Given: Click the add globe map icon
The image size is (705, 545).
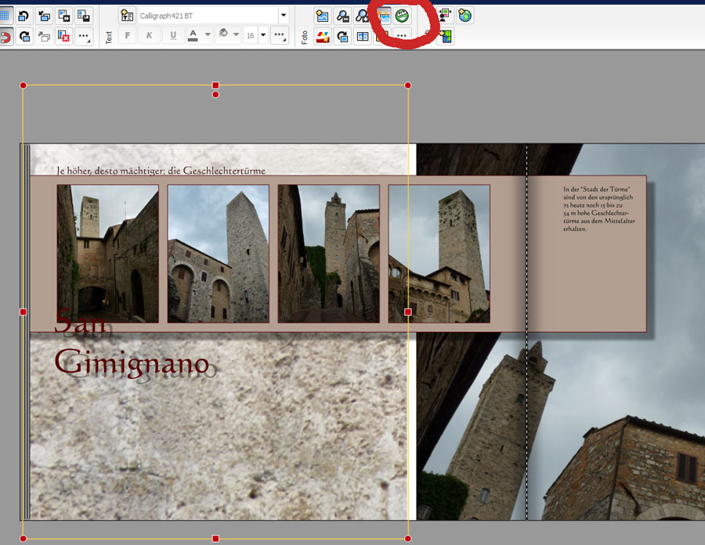Looking at the screenshot, I should (x=465, y=15).
